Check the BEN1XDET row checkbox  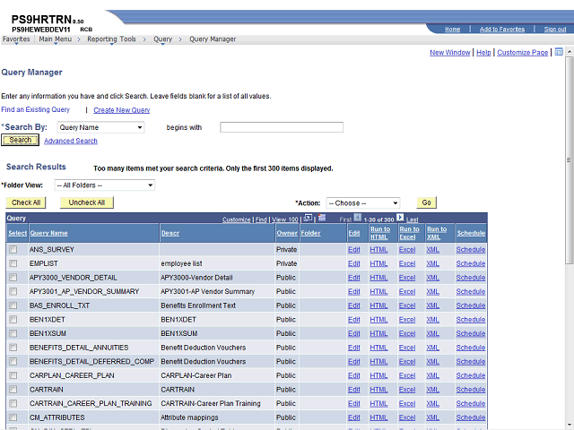tap(13, 320)
